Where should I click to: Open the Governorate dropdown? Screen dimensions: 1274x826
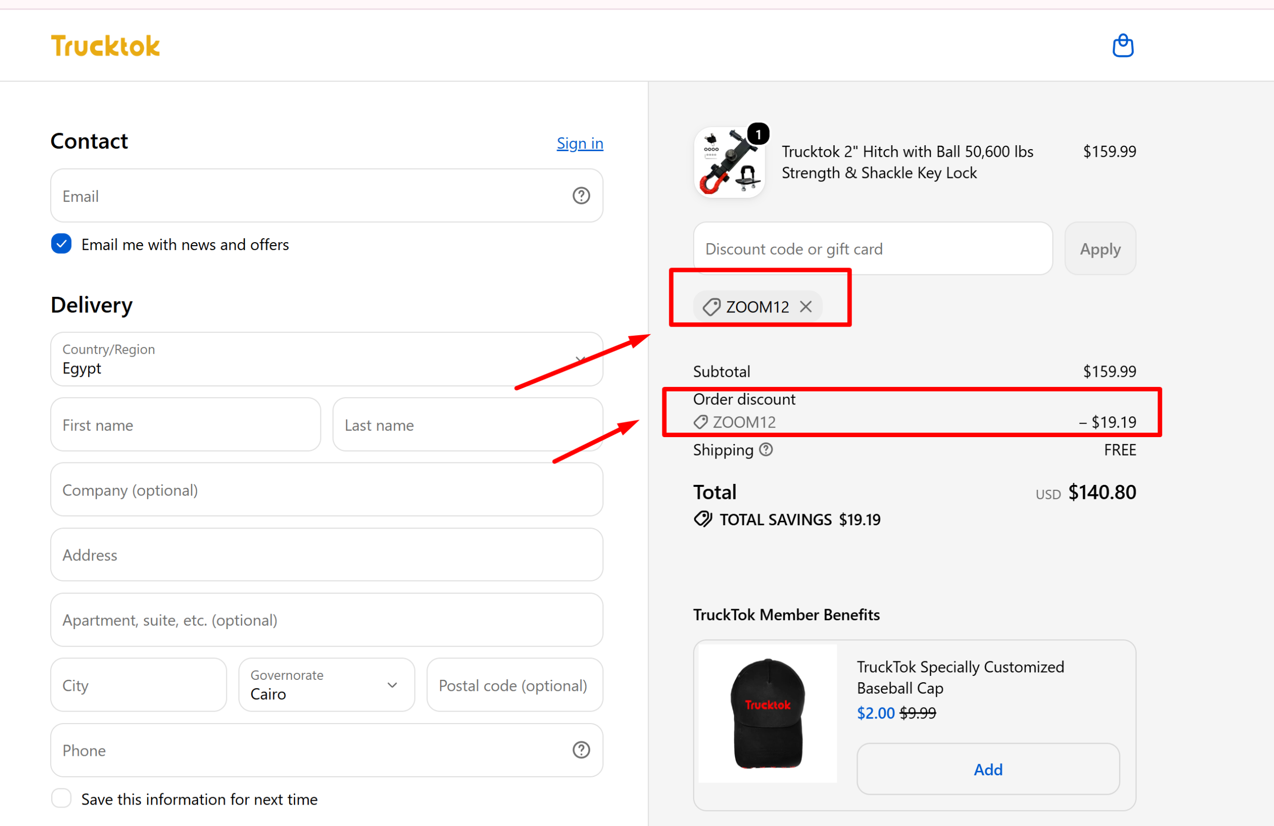(326, 685)
